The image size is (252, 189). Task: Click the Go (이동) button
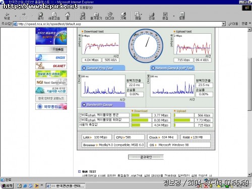233,24
